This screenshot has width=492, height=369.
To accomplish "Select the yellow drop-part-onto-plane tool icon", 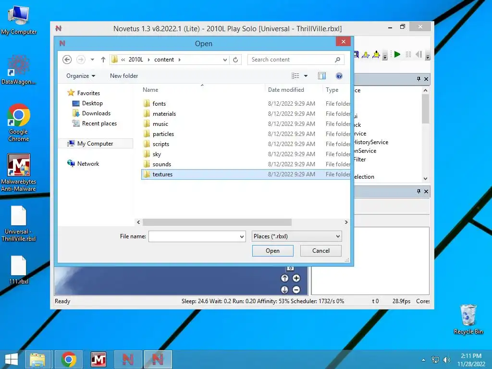I will click(376, 55).
